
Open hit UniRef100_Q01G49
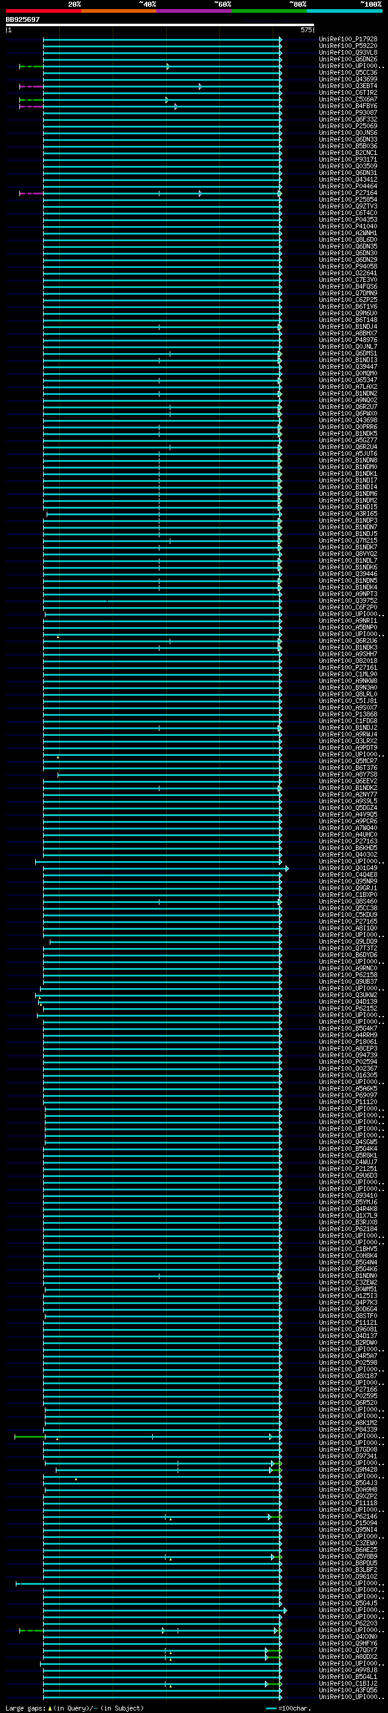coord(347,868)
